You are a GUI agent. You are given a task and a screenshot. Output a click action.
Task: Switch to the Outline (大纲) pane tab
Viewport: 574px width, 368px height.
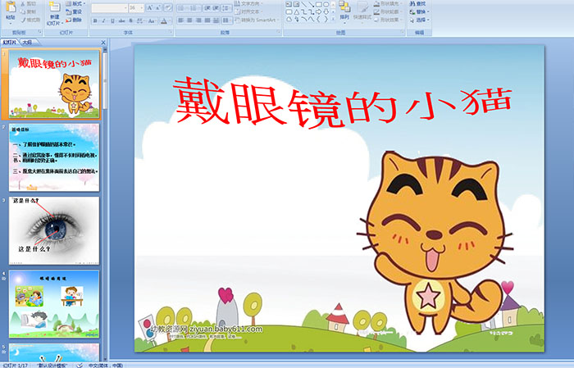pos(27,43)
